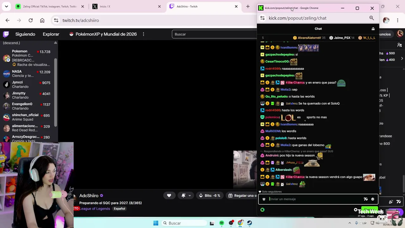
Task: Click the Kick 7TV emote icon in message box
Action: click(x=366, y=199)
